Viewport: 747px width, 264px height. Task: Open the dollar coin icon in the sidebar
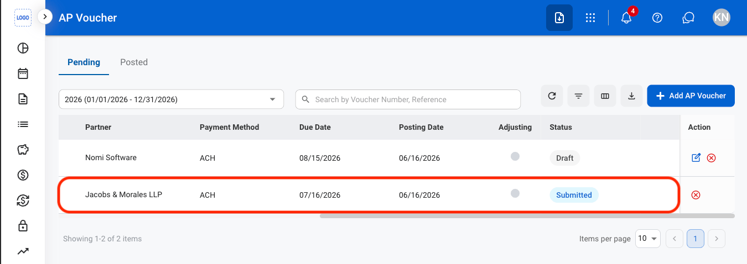pos(23,175)
